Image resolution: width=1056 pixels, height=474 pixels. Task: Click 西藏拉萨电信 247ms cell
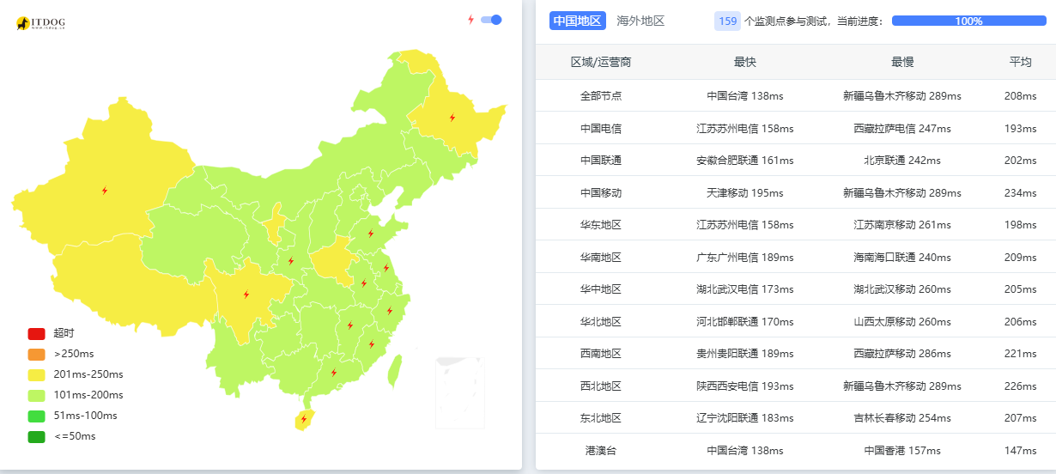[902, 128]
